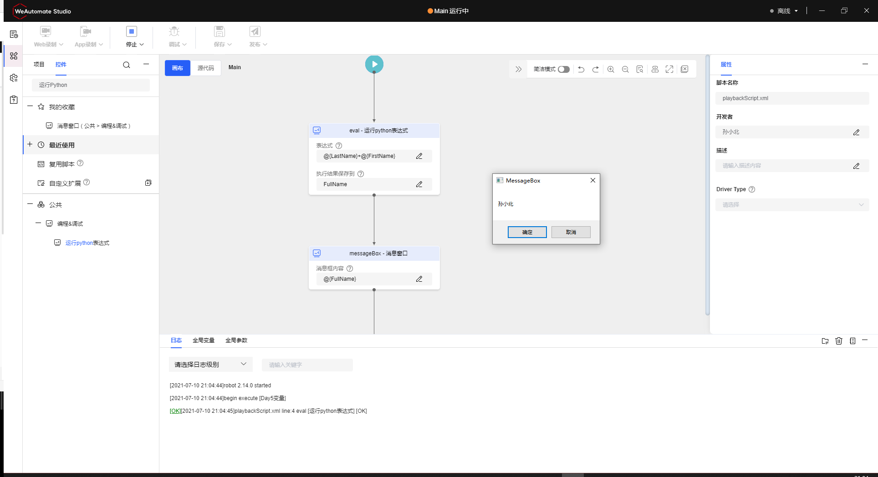Viewport: 878px width, 477px height.
Task: Open the clipboard help icon in the left sidebar
Action: point(14,100)
